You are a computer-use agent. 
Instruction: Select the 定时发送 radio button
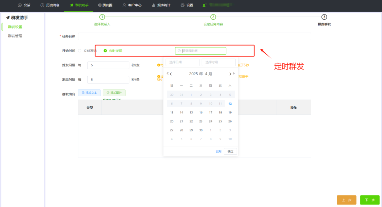[105, 51]
